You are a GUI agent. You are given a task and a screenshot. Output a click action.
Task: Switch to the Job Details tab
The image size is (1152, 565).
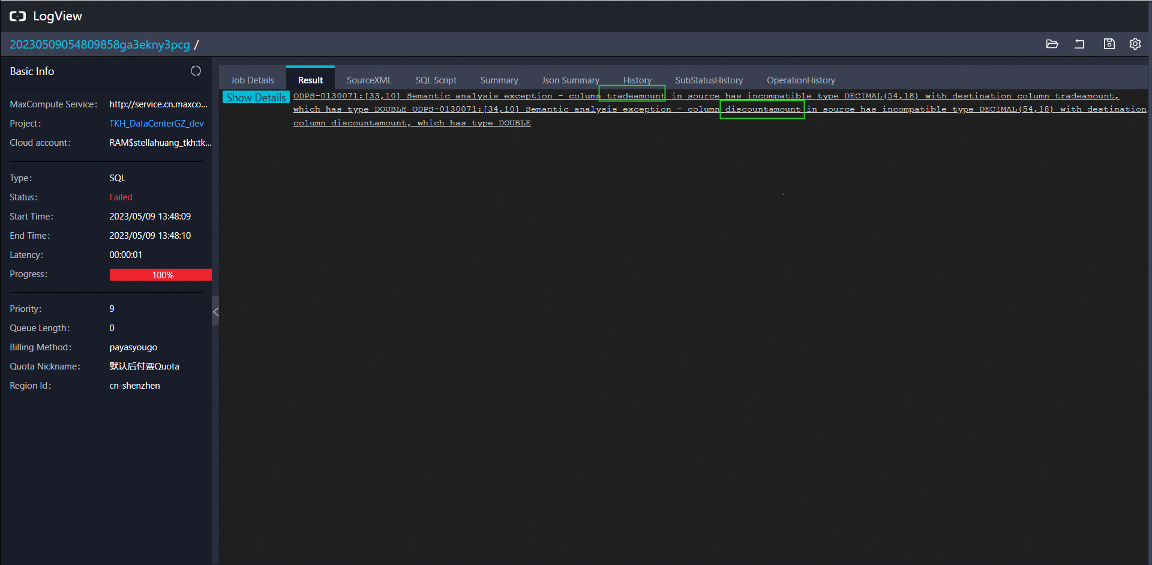pyautogui.click(x=252, y=80)
